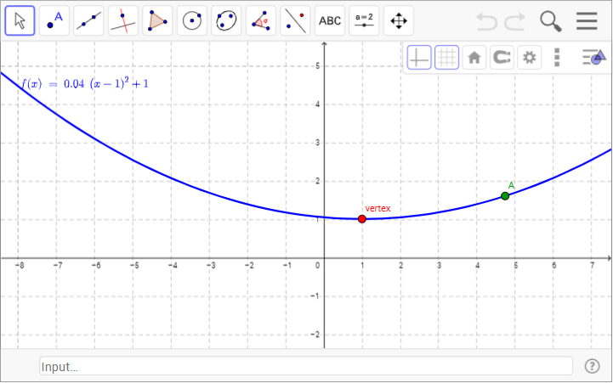Select the Angle tool
The image size is (613, 383).
click(x=261, y=20)
